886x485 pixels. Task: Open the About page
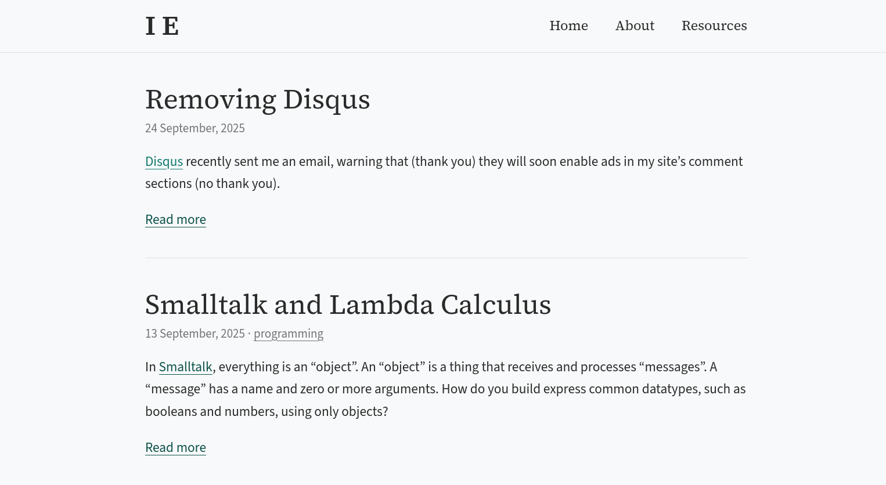point(635,26)
